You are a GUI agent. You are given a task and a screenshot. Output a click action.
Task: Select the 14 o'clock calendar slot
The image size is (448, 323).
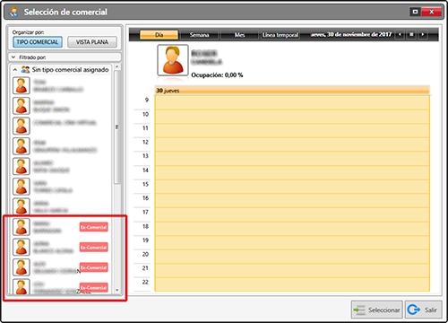pyautogui.click(x=292, y=172)
